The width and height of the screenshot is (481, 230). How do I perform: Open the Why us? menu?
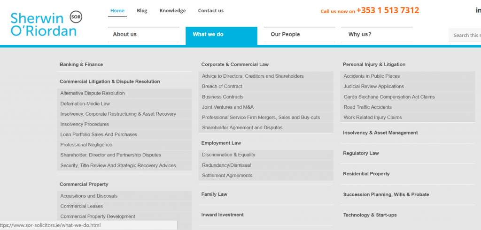[377, 34]
